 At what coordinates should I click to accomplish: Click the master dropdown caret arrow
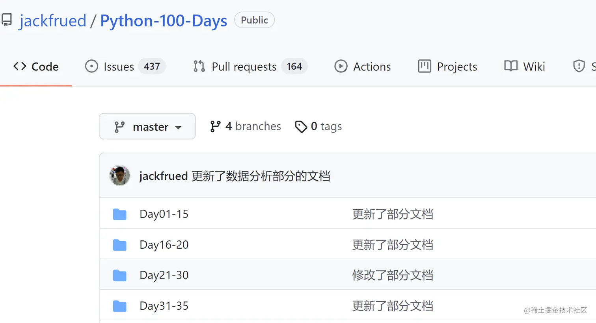[x=178, y=127]
